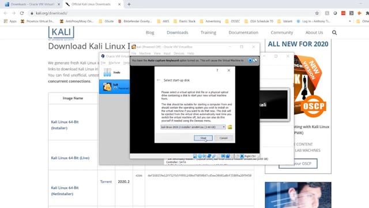
Task: Click Kali Linux 64-Bit (Live) link
Action: (x=70, y=158)
